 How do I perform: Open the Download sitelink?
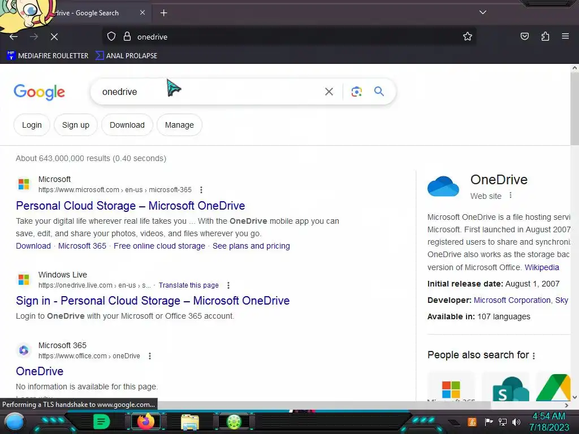(x=33, y=246)
